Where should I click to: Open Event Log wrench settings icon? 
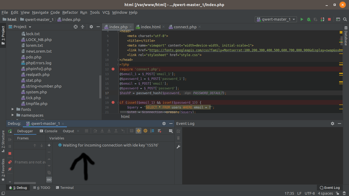[x=178, y=147]
